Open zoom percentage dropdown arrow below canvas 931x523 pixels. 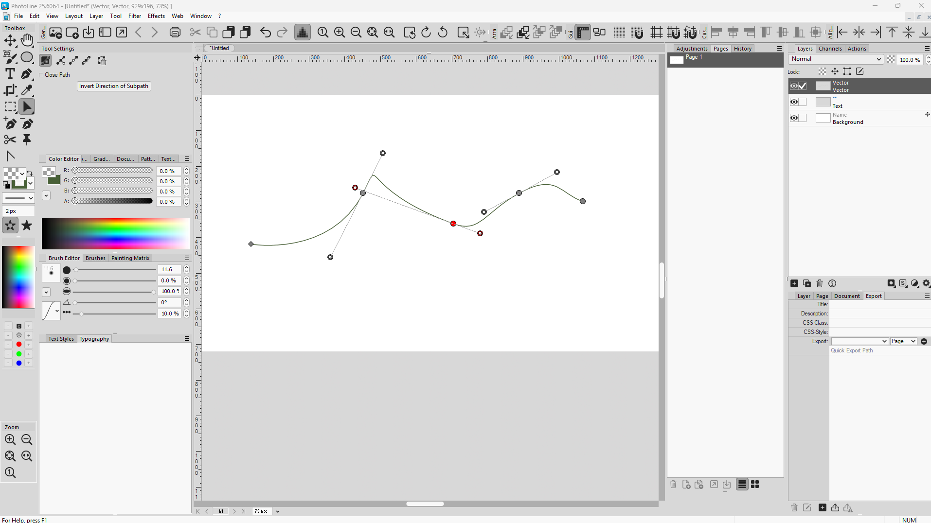click(278, 511)
